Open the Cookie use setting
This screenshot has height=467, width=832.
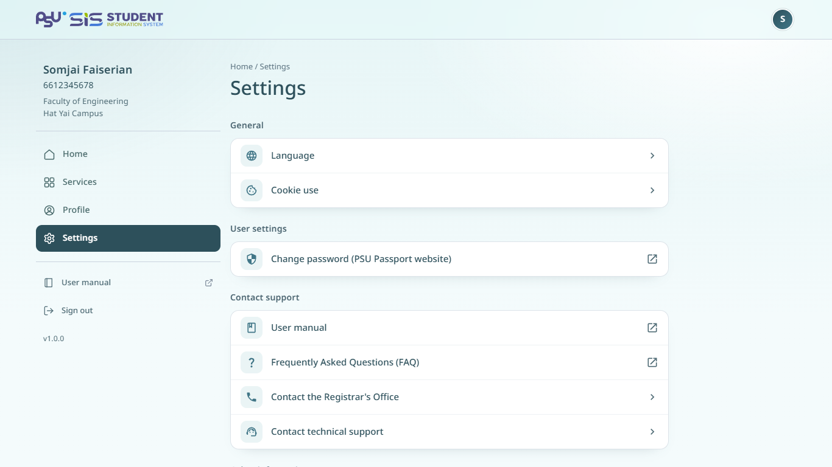449,190
